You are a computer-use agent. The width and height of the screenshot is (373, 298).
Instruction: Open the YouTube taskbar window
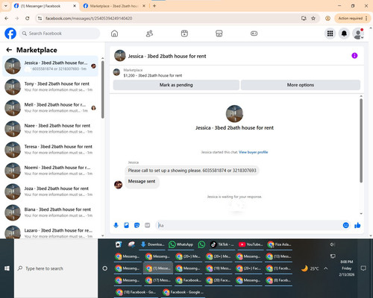pos(251,244)
